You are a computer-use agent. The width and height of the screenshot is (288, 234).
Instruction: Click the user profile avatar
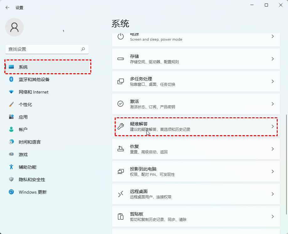pyautogui.click(x=14, y=27)
